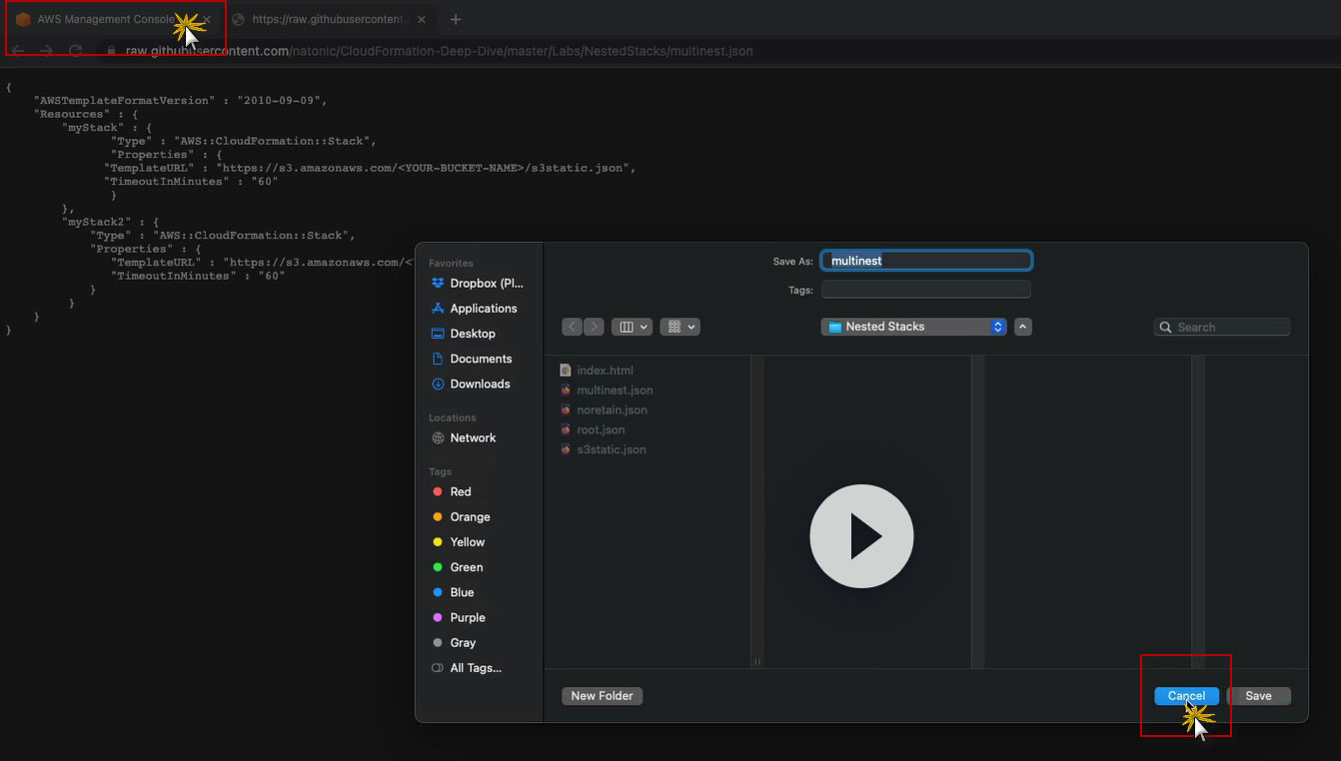Click the address bar URL
Viewport: 1341px width, 761px height.
click(x=440, y=50)
